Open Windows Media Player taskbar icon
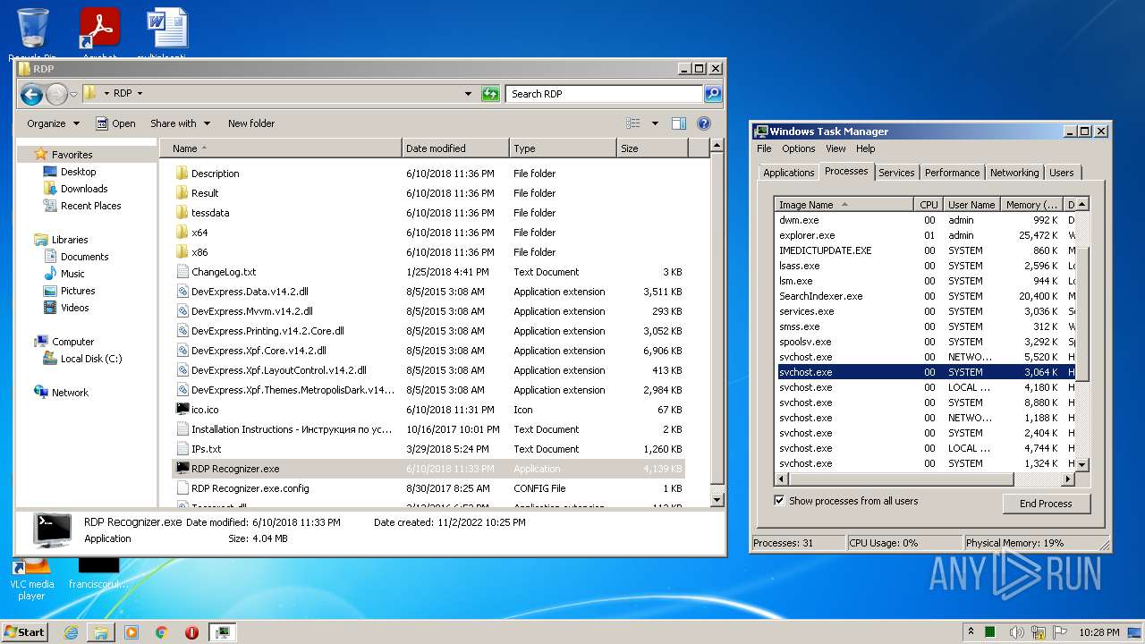Viewport: 1145px width, 644px height. point(131,632)
